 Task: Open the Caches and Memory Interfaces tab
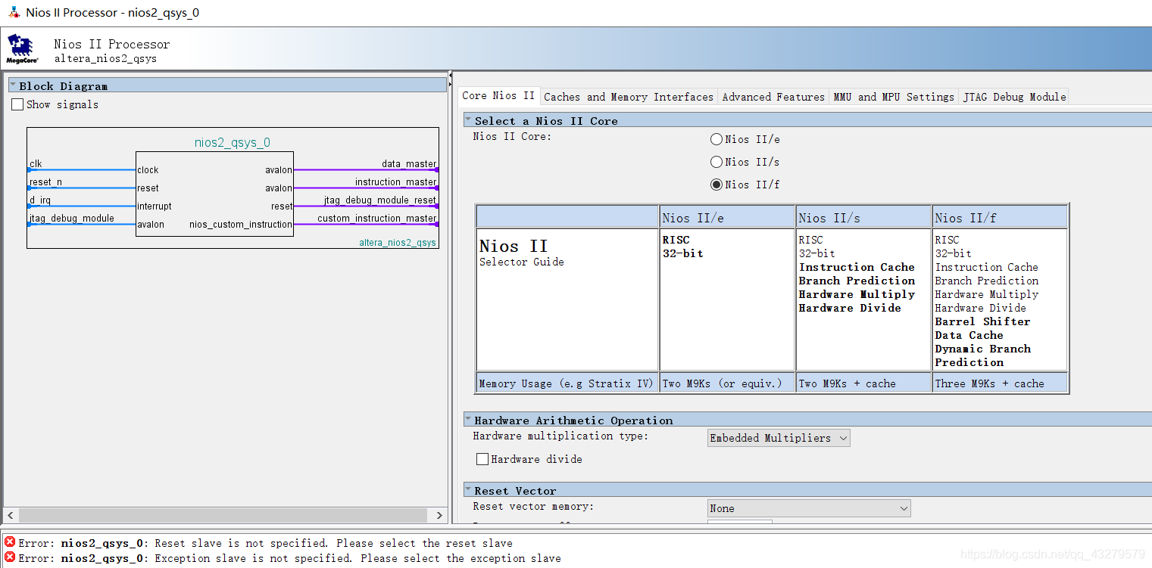[629, 97]
